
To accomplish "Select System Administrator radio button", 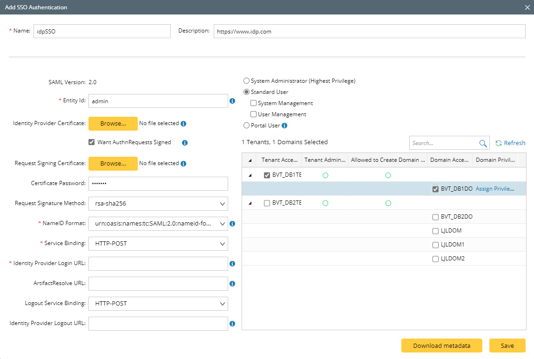I will (x=246, y=81).
